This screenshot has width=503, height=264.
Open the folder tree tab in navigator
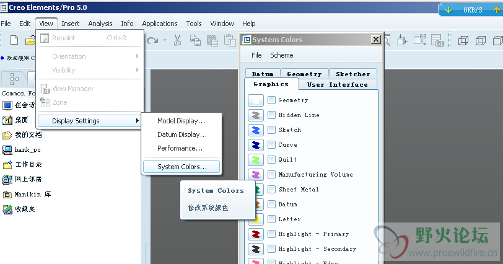(x=14, y=78)
